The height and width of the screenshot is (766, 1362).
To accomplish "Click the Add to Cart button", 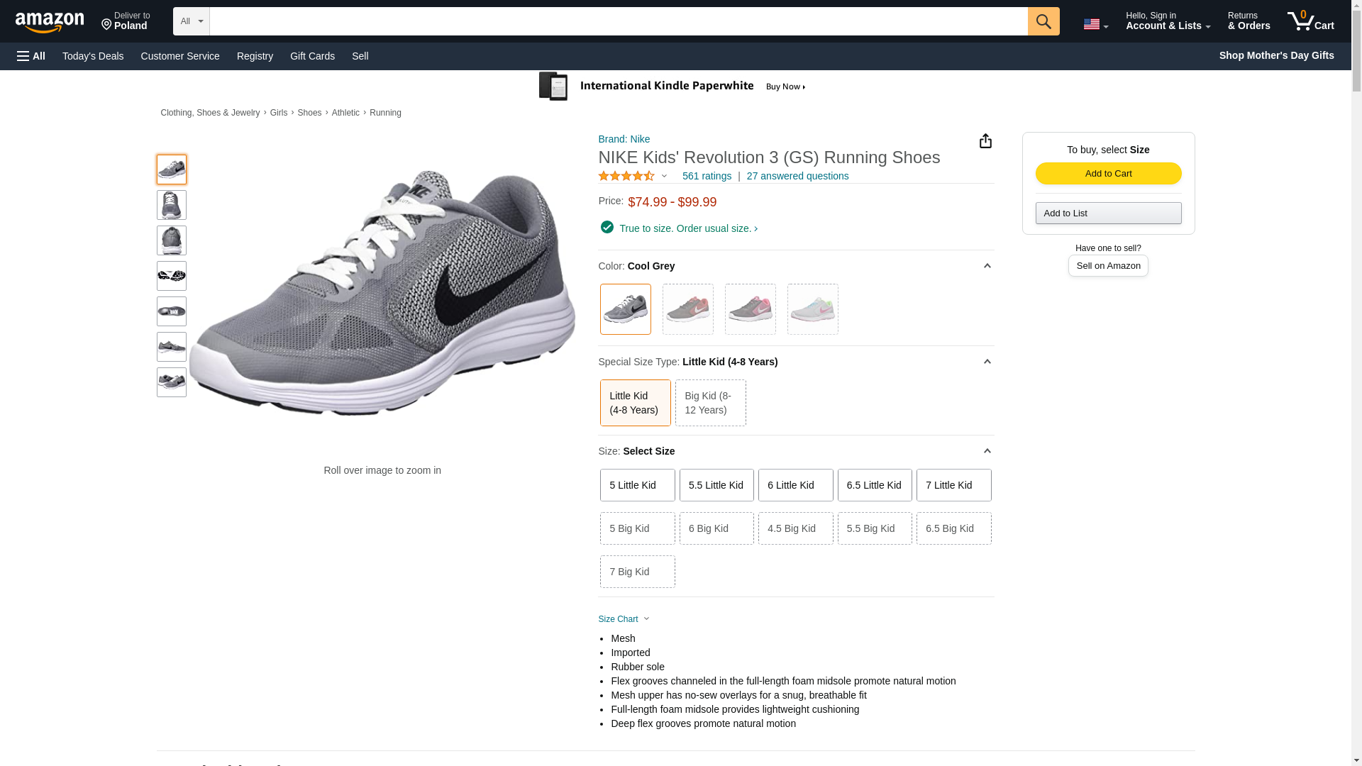I will [x=1108, y=174].
